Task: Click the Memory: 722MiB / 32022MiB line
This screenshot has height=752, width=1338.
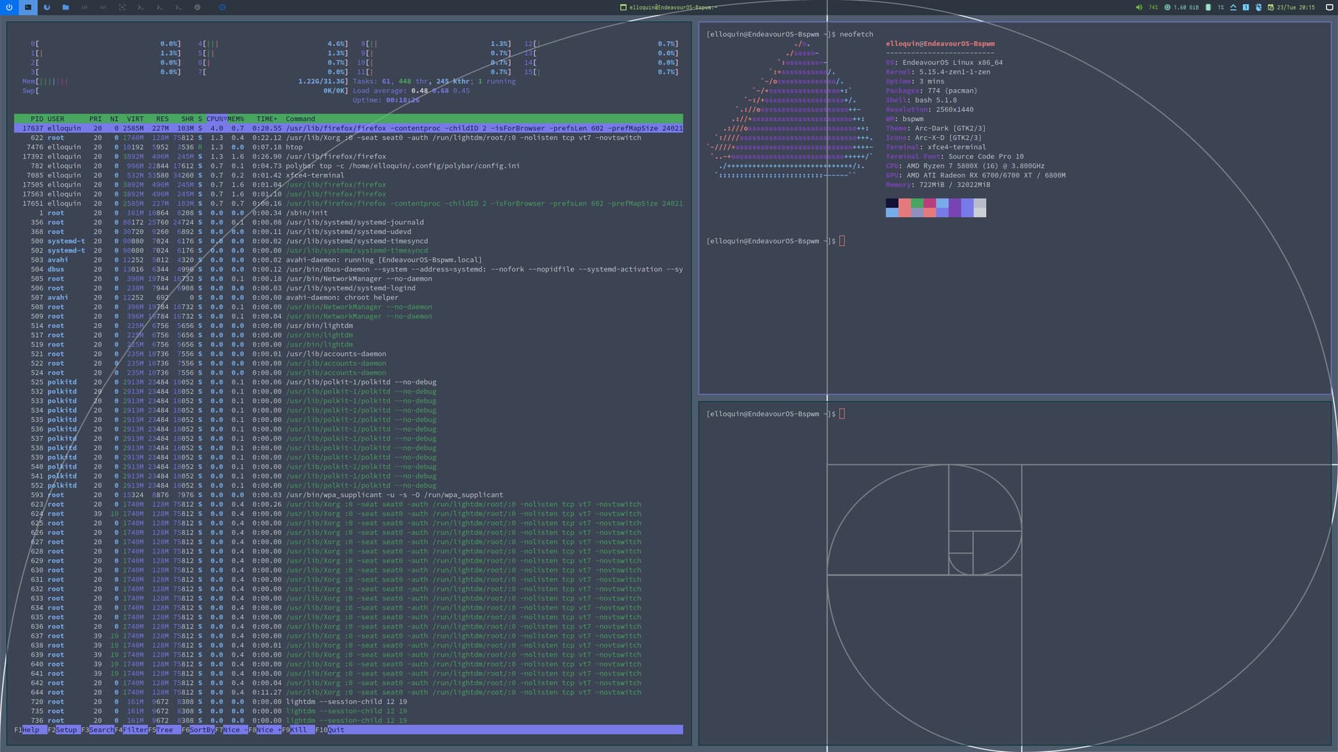Action: coord(938,185)
